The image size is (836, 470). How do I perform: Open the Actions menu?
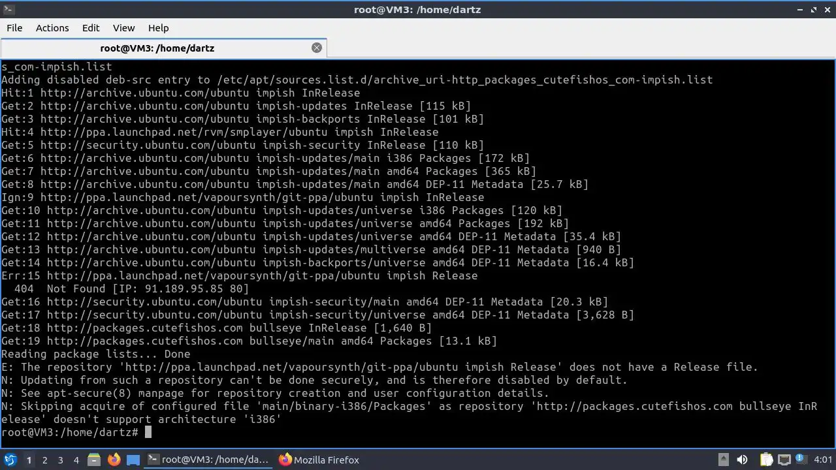tap(52, 28)
